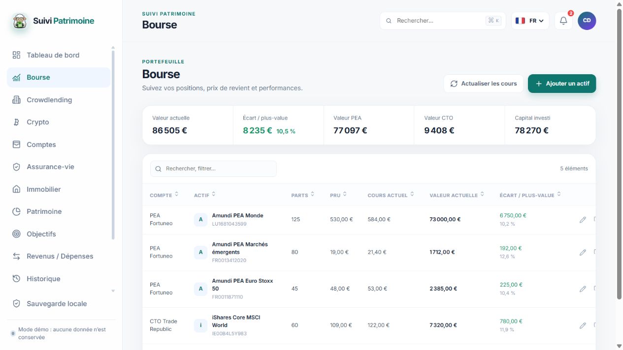Click the Historique clock icon
Image resolution: width=623 pixels, height=350 pixels.
(x=16, y=279)
